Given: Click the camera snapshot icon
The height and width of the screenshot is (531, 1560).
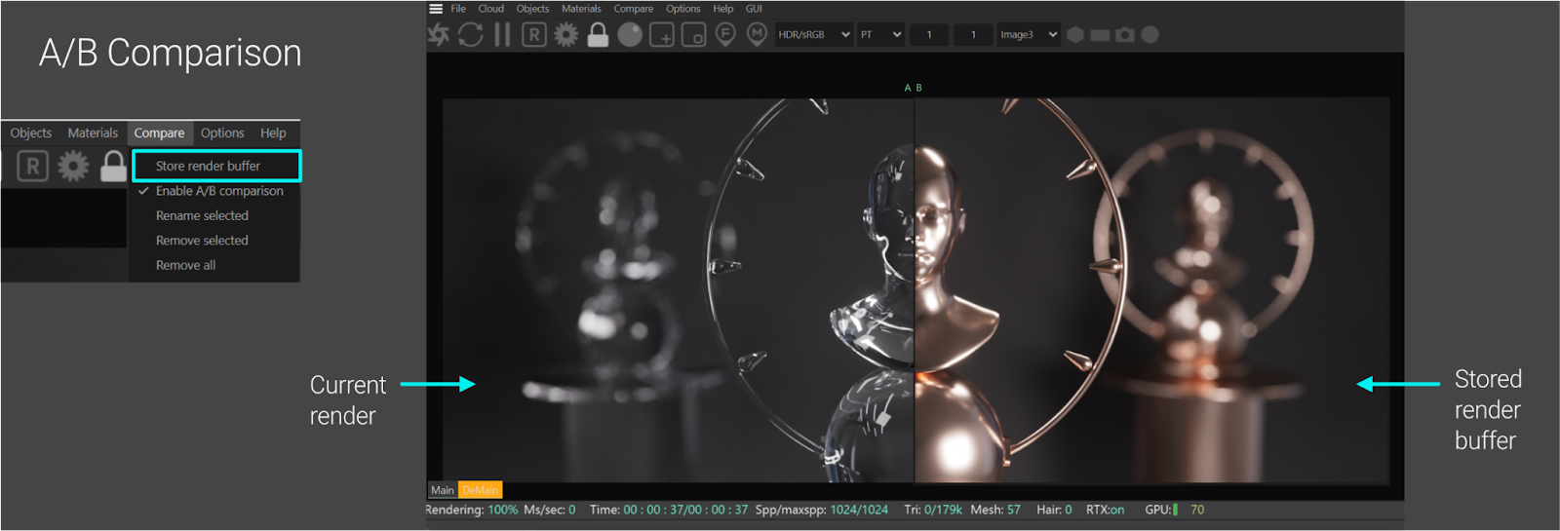Looking at the screenshot, I should click(1125, 35).
